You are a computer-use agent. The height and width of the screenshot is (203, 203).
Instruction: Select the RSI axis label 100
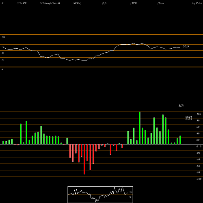click(x=4, y=37)
